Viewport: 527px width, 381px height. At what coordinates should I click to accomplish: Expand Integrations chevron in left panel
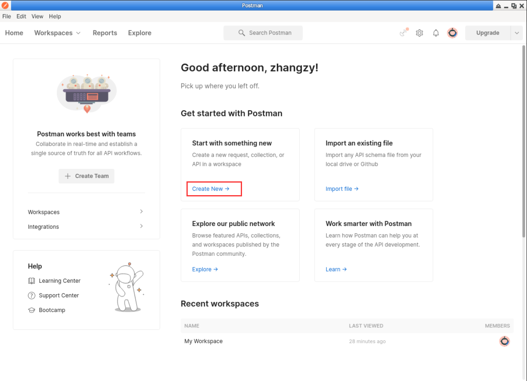point(141,226)
